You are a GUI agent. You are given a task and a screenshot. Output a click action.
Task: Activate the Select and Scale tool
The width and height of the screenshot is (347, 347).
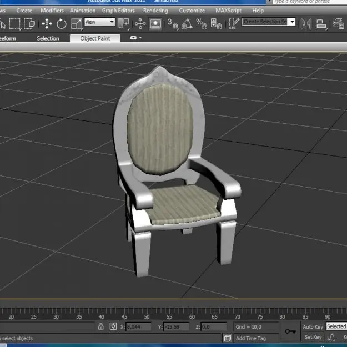click(x=77, y=23)
